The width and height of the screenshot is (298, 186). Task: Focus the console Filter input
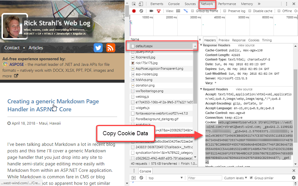point(204,178)
